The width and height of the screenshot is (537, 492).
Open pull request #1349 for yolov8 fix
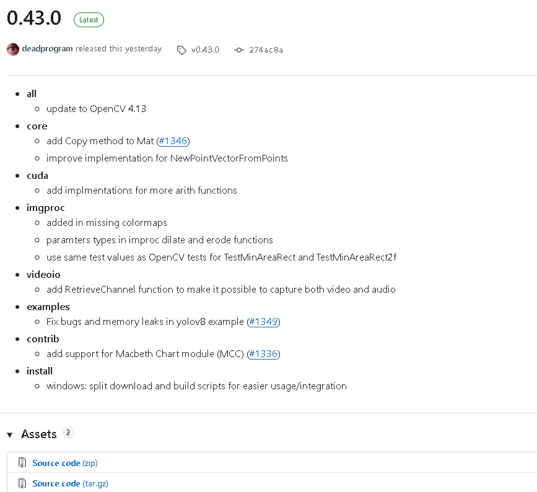click(x=263, y=322)
